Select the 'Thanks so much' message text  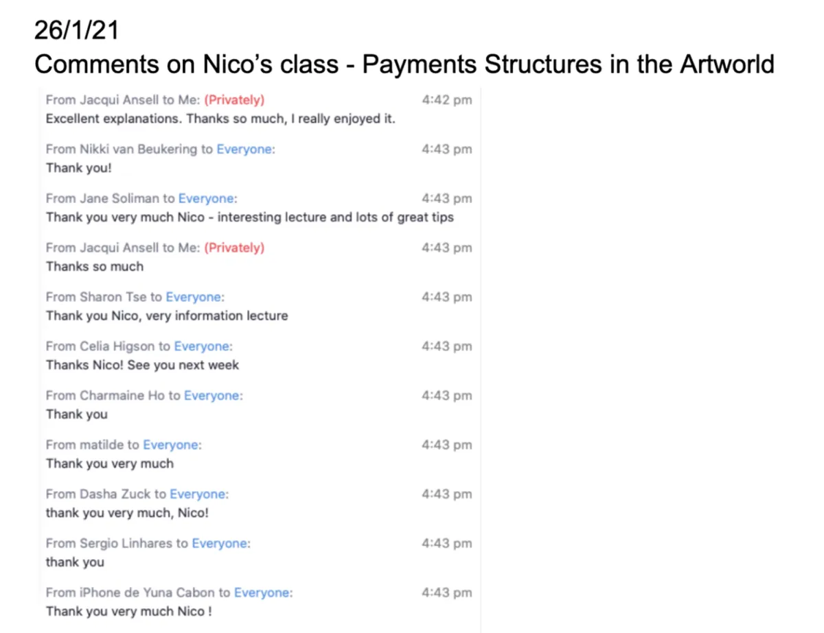pyautogui.click(x=95, y=267)
